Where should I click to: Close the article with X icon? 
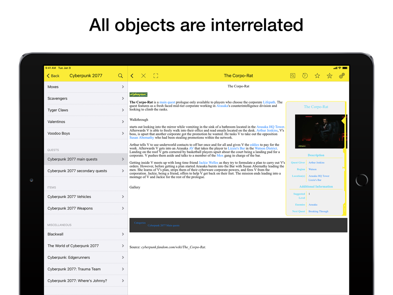[x=143, y=76]
